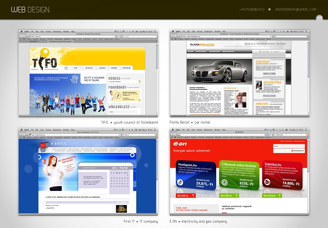Click the document icon on the Számlázz.hu card

point(267,182)
